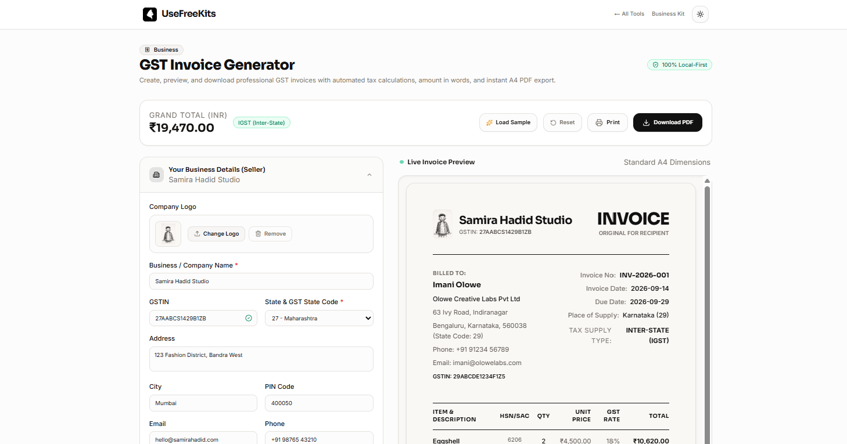Click the Eggshell item total ₹10,620.00

[x=651, y=441]
